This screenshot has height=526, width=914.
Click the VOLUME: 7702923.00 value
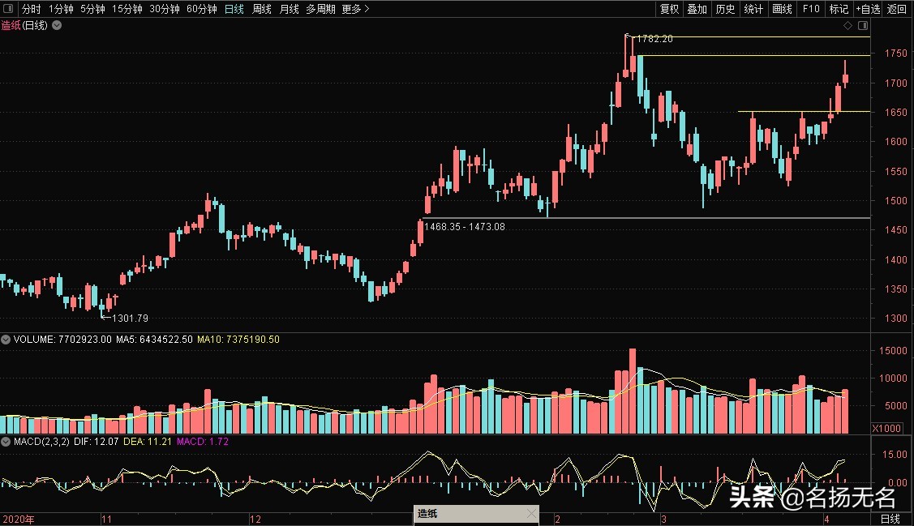[62, 339]
